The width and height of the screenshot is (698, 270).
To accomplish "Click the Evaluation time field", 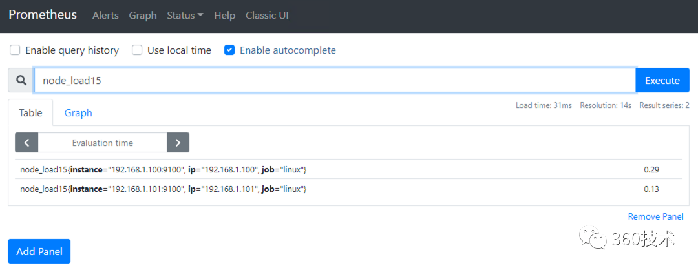I will point(102,143).
